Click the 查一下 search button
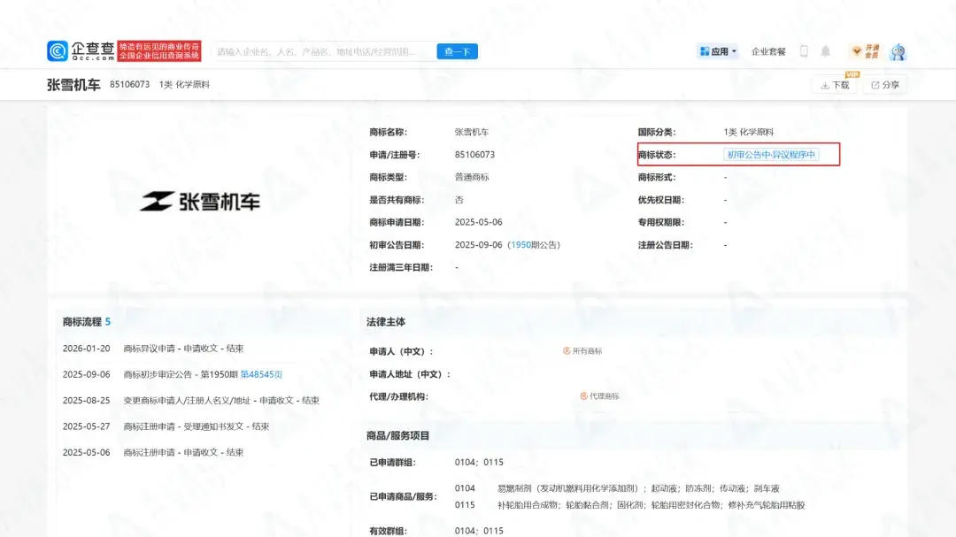The width and height of the screenshot is (956, 537). coord(458,52)
